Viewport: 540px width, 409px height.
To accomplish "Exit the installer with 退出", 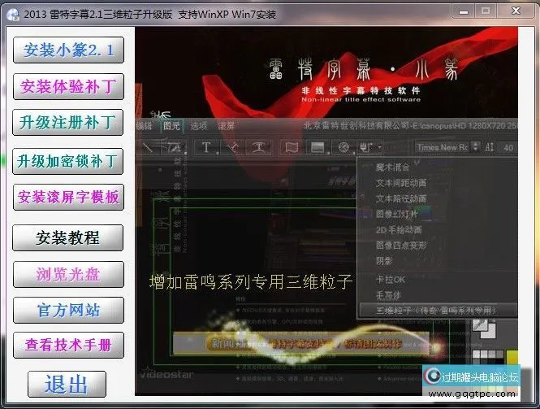I will coord(67,384).
